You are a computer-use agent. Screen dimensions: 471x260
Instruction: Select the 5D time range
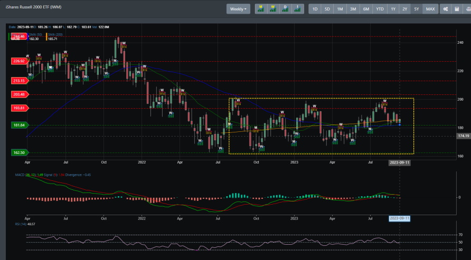coord(327,9)
